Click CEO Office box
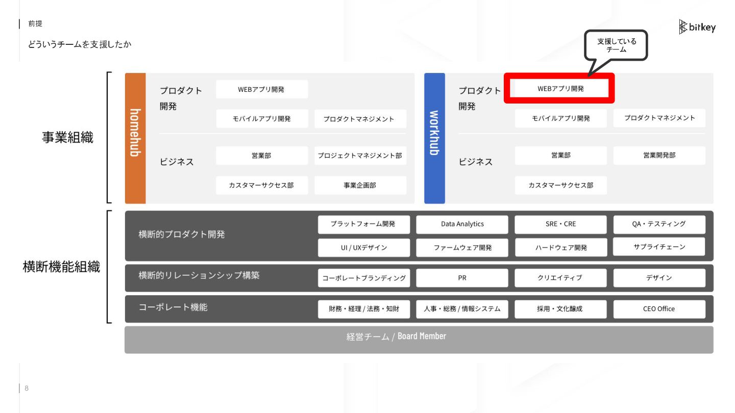The height and width of the screenshot is (413, 735). (659, 309)
